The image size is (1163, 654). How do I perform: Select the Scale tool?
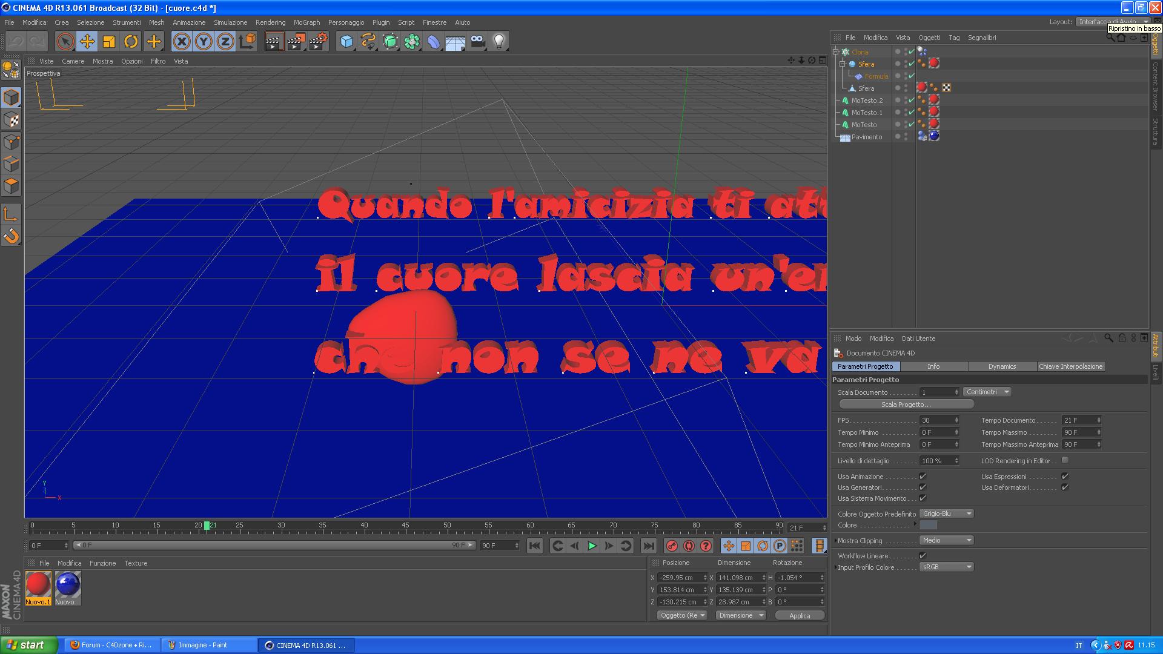pos(109,42)
